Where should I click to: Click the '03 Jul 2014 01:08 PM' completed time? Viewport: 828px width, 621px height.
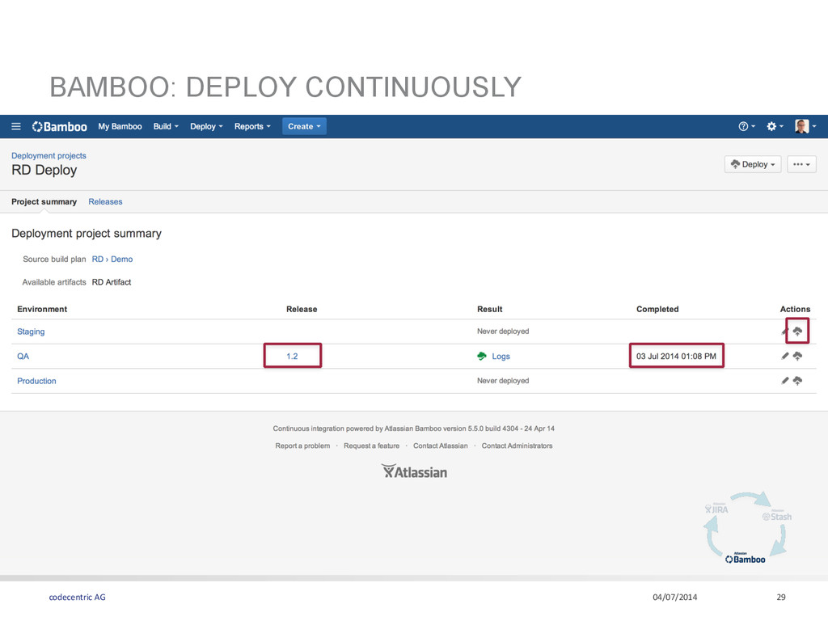point(676,357)
